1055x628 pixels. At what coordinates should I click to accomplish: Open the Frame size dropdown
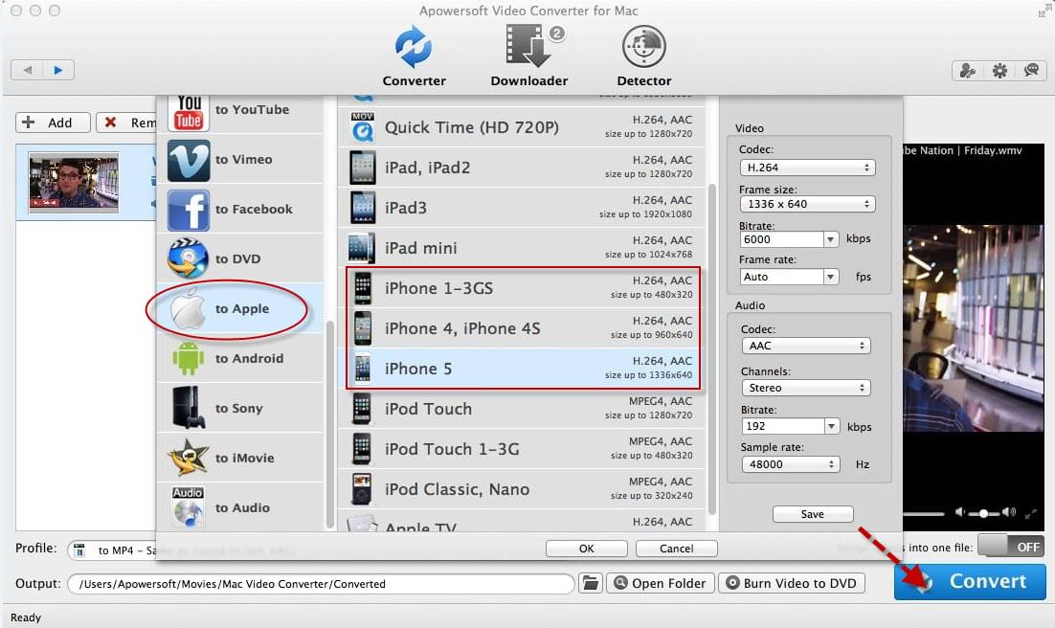[x=807, y=204]
